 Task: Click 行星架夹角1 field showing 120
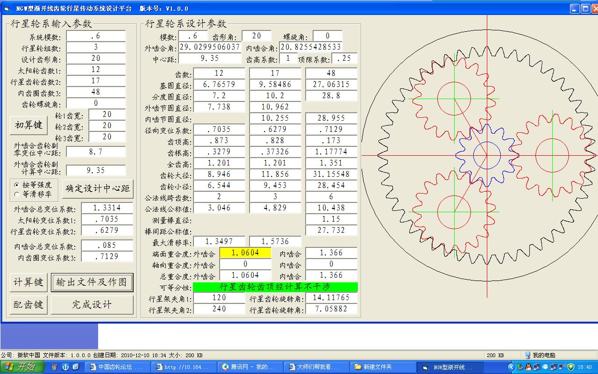219,298
